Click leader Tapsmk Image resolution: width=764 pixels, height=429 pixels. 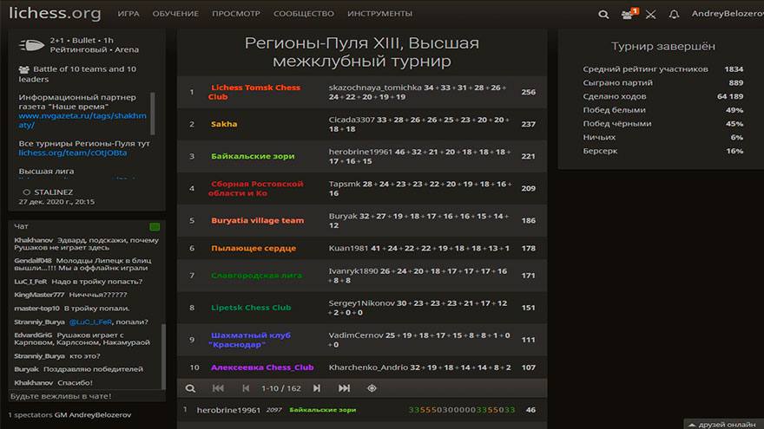click(345, 184)
